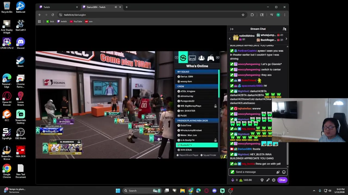Open a new browser tab
Image resolution: width=348 pixels, height=195 pixels.
click(126, 7)
